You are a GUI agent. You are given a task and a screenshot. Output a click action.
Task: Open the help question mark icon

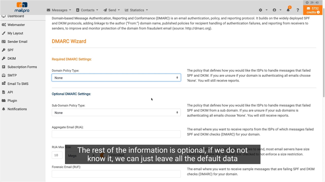(x=298, y=10)
